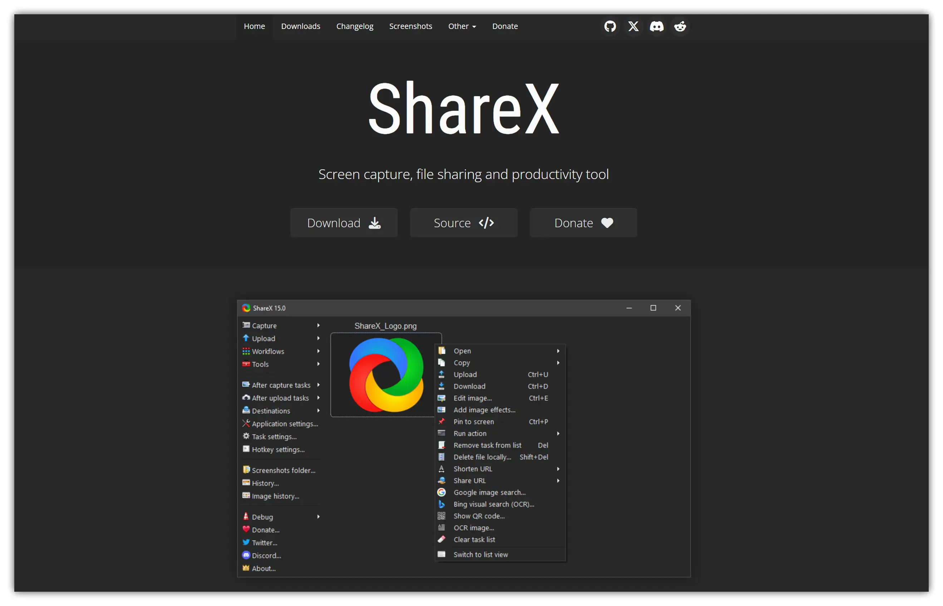Click the Source code button

coord(463,223)
